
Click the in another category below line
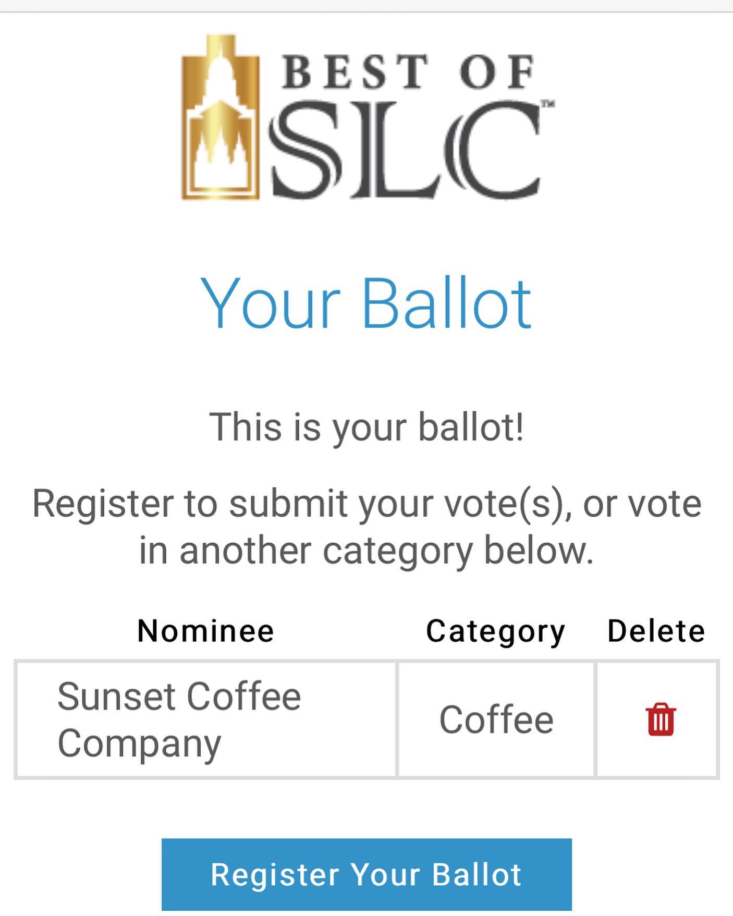pos(366,551)
